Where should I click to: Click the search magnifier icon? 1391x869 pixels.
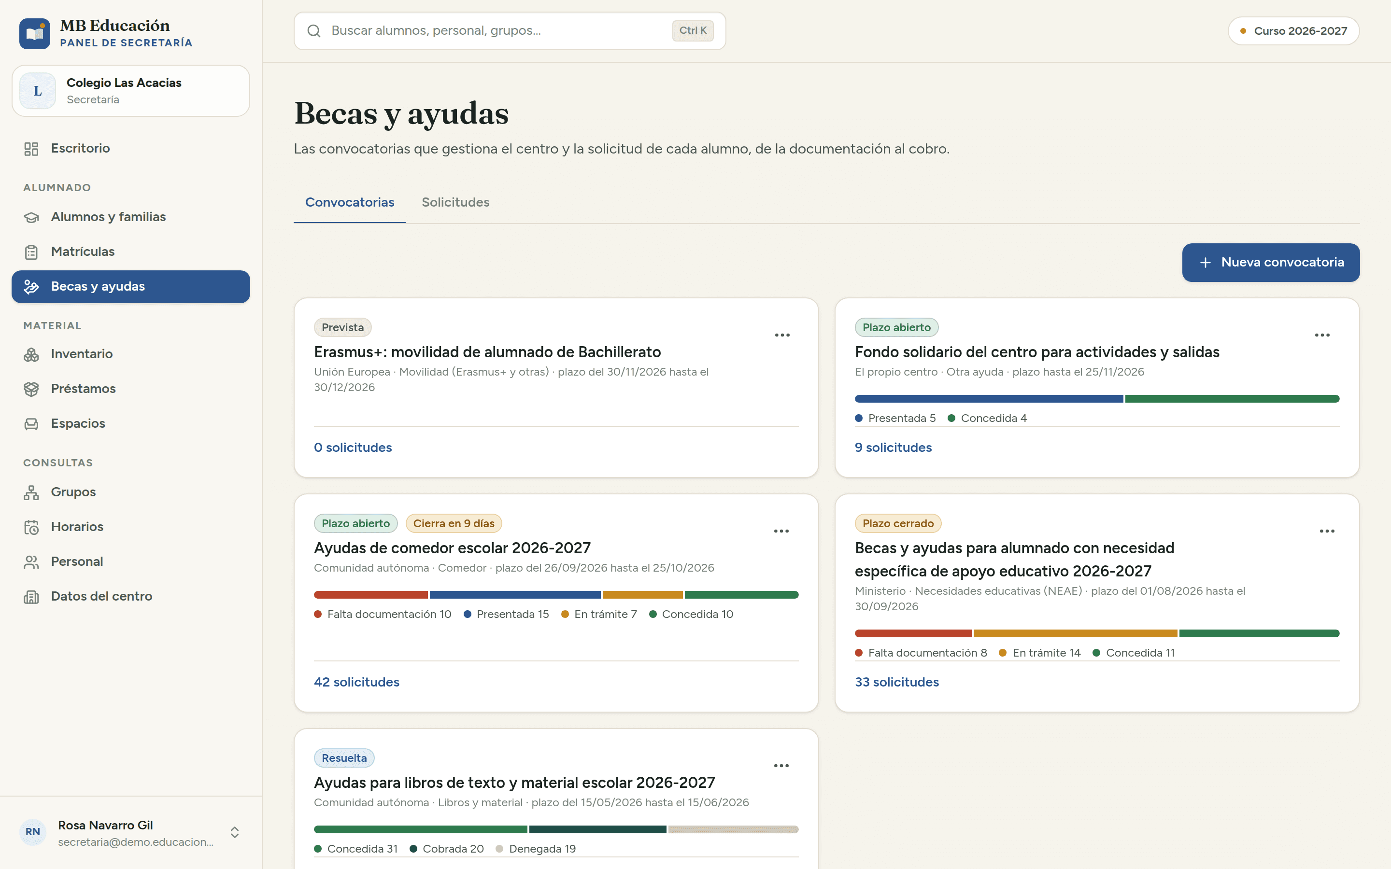(x=314, y=31)
